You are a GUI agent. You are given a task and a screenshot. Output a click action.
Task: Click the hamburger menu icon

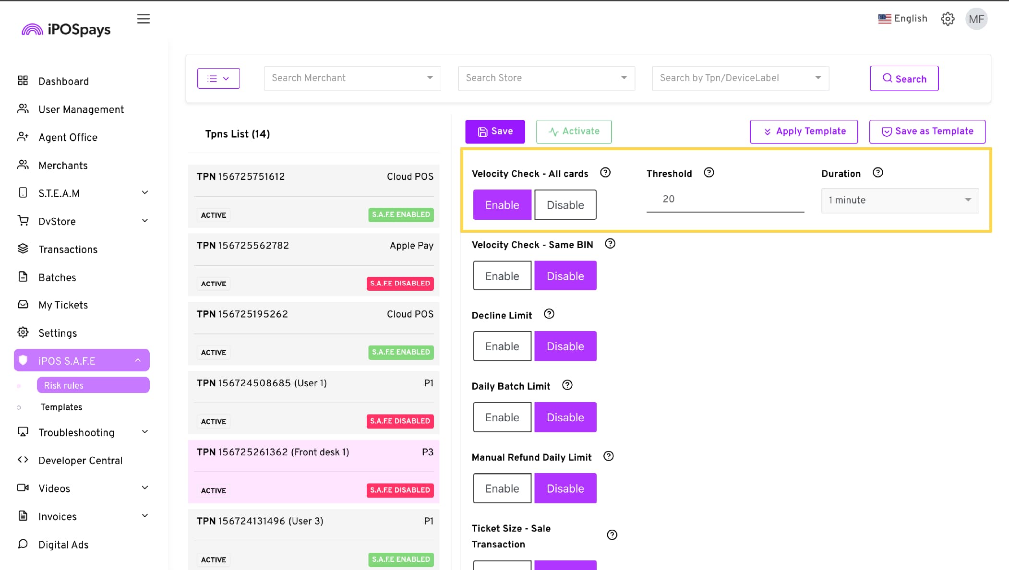pyautogui.click(x=143, y=19)
